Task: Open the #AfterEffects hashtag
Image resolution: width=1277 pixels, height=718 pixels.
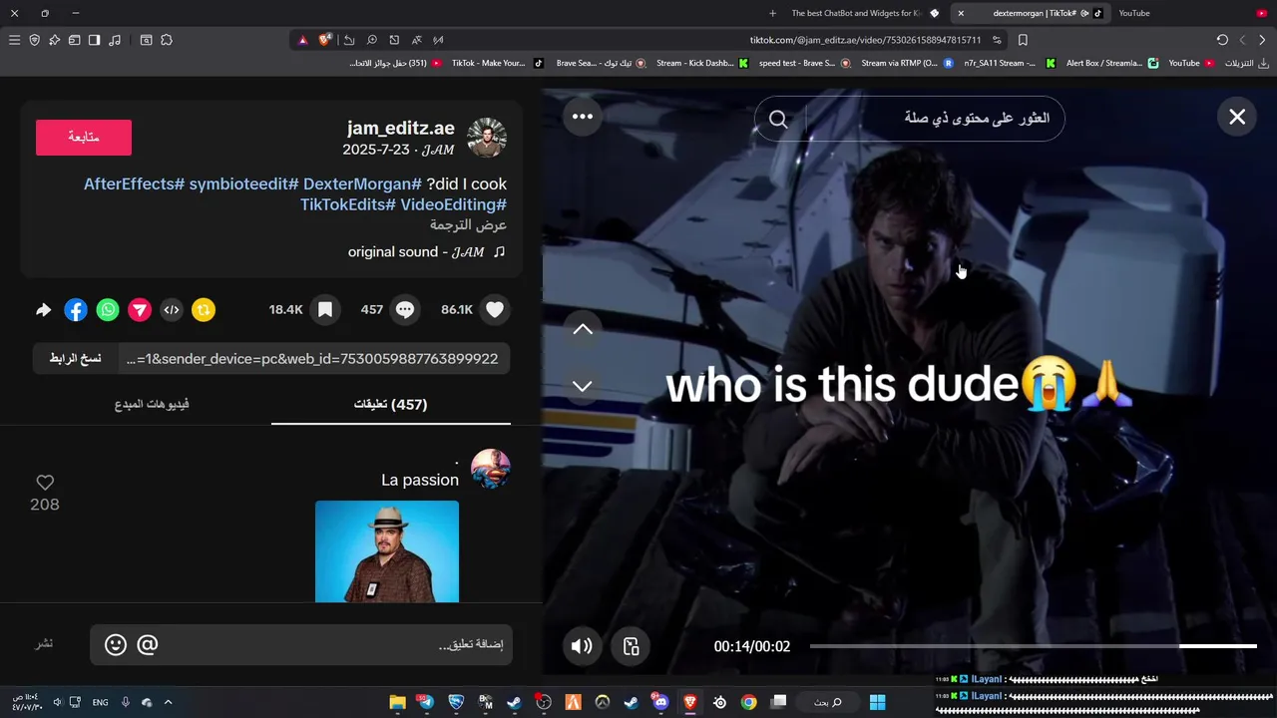Action: (134, 183)
